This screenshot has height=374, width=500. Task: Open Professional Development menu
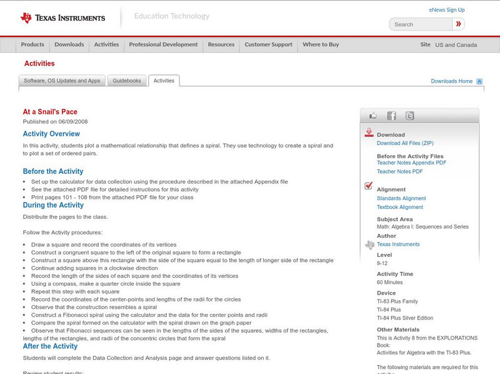[x=163, y=44]
